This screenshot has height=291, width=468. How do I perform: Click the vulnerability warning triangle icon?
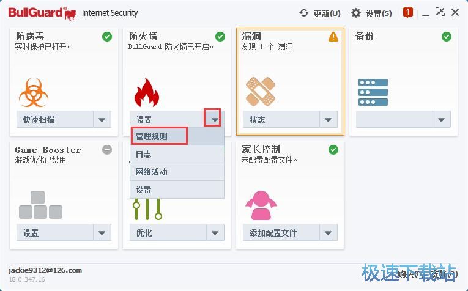pos(333,37)
